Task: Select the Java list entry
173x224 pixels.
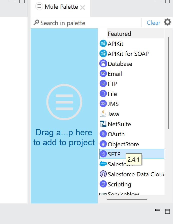Action: point(113,114)
